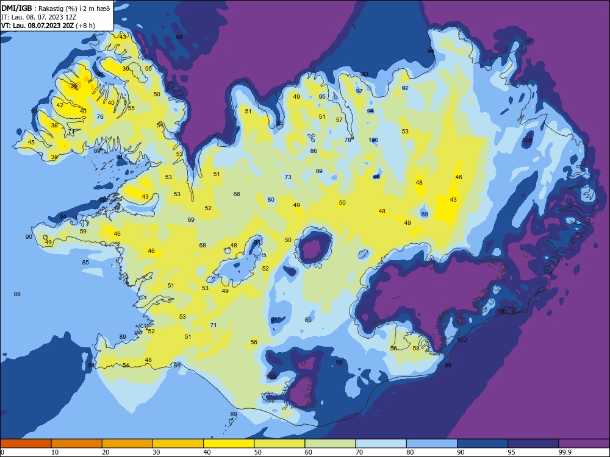Click the map value 86
610x457 pixels.
pos(314,151)
